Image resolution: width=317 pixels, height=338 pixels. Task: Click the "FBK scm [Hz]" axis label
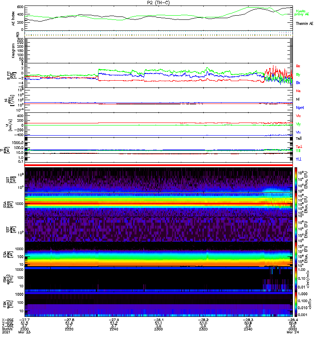point(8,304)
